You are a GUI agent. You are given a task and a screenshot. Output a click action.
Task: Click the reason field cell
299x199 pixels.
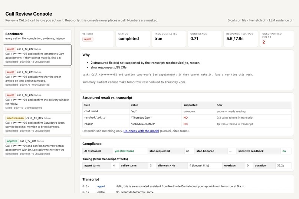[x=106, y=124]
